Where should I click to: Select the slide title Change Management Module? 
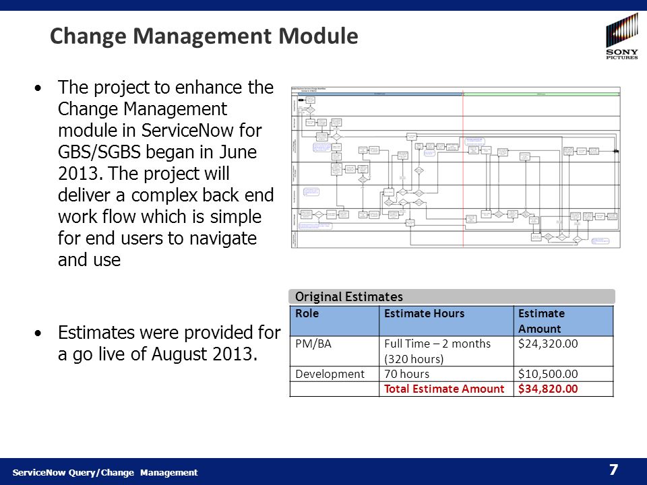pyautogui.click(x=204, y=36)
